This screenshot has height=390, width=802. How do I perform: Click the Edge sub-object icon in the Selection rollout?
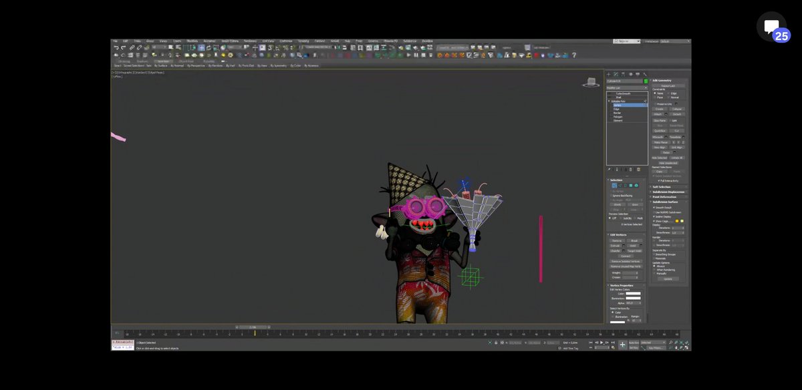click(620, 185)
